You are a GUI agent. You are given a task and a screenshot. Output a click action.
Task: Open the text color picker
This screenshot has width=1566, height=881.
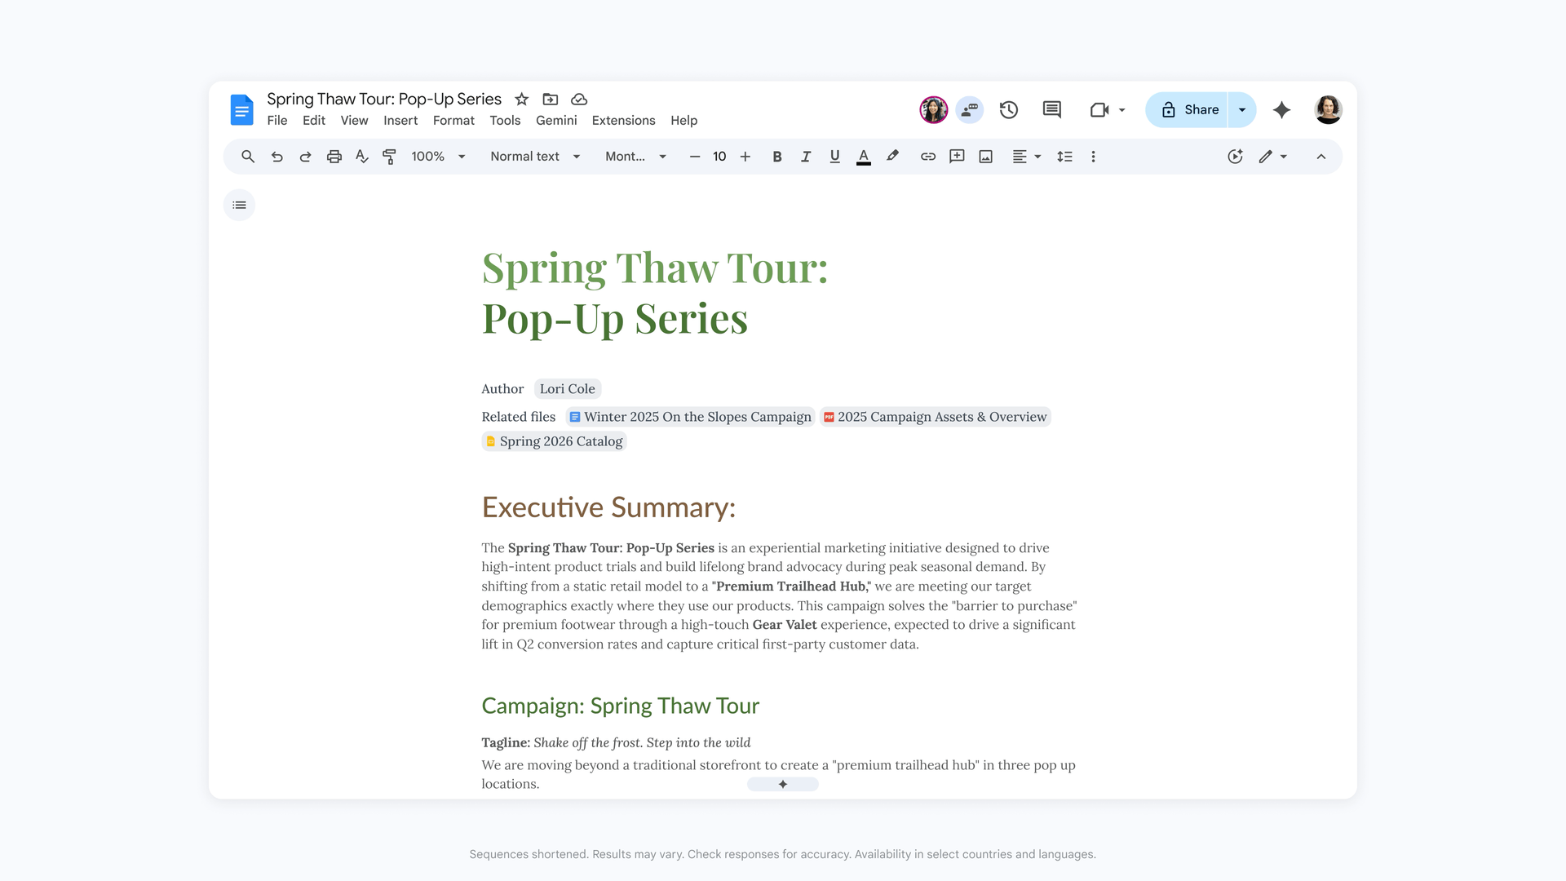point(863,156)
